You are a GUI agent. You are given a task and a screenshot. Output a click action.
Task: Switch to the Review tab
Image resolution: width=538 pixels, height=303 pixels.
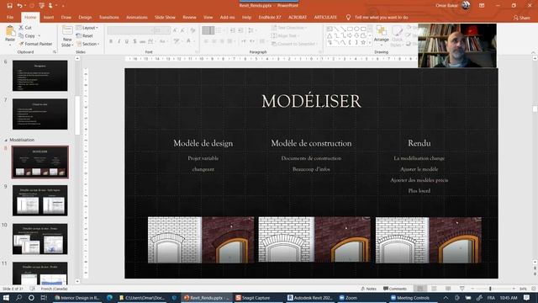click(x=189, y=17)
